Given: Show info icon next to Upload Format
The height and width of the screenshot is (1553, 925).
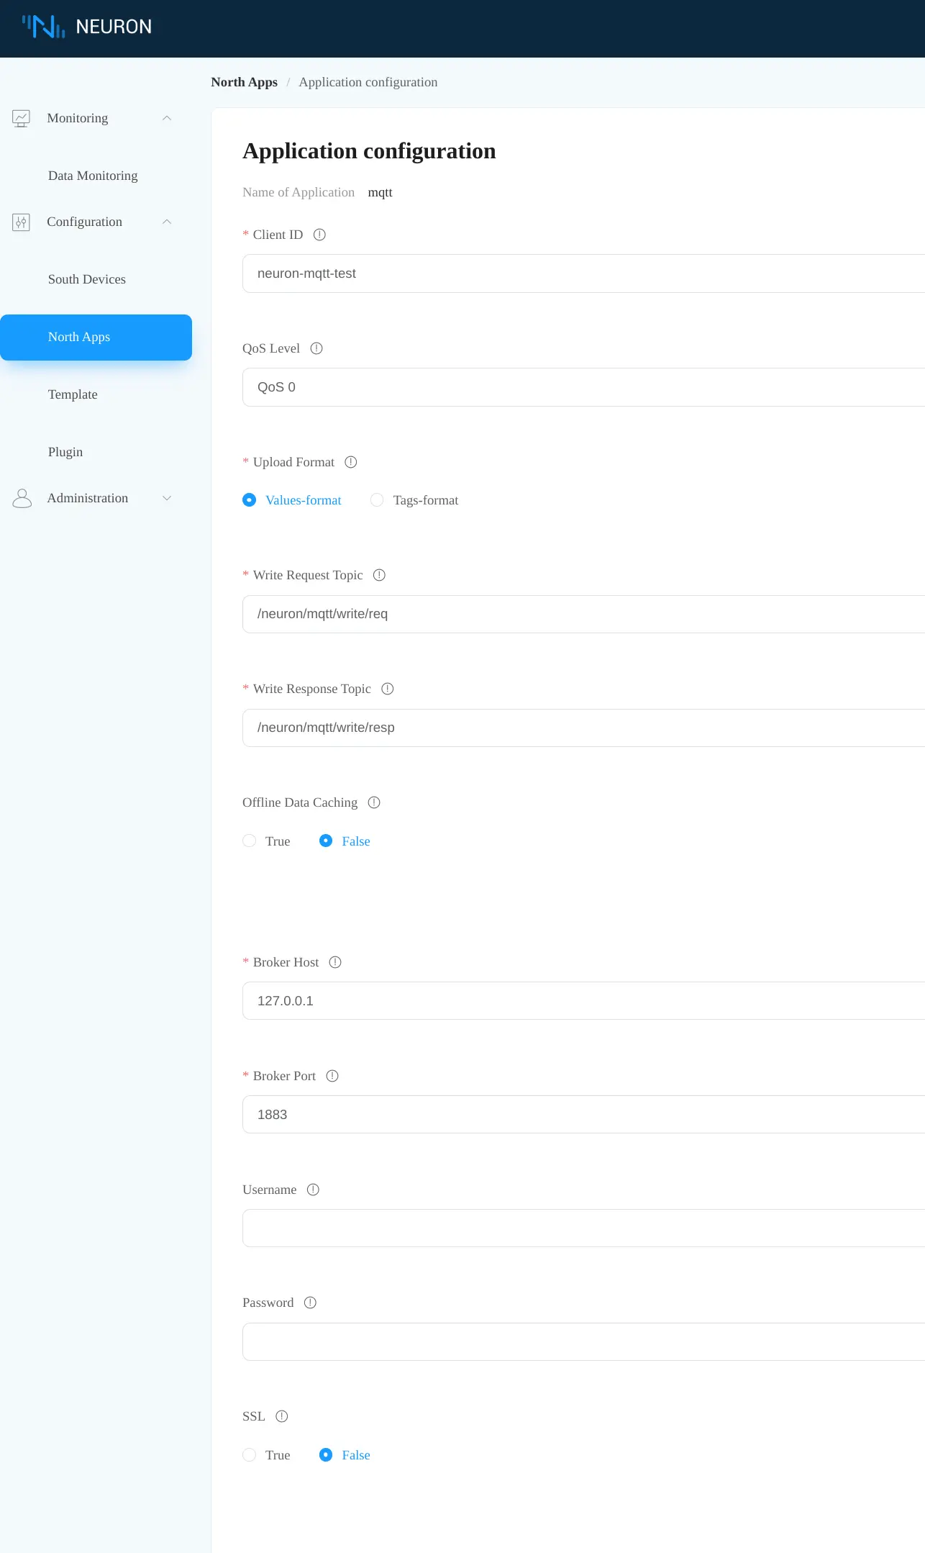Looking at the screenshot, I should pyautogui.click(x=351, y=462).
